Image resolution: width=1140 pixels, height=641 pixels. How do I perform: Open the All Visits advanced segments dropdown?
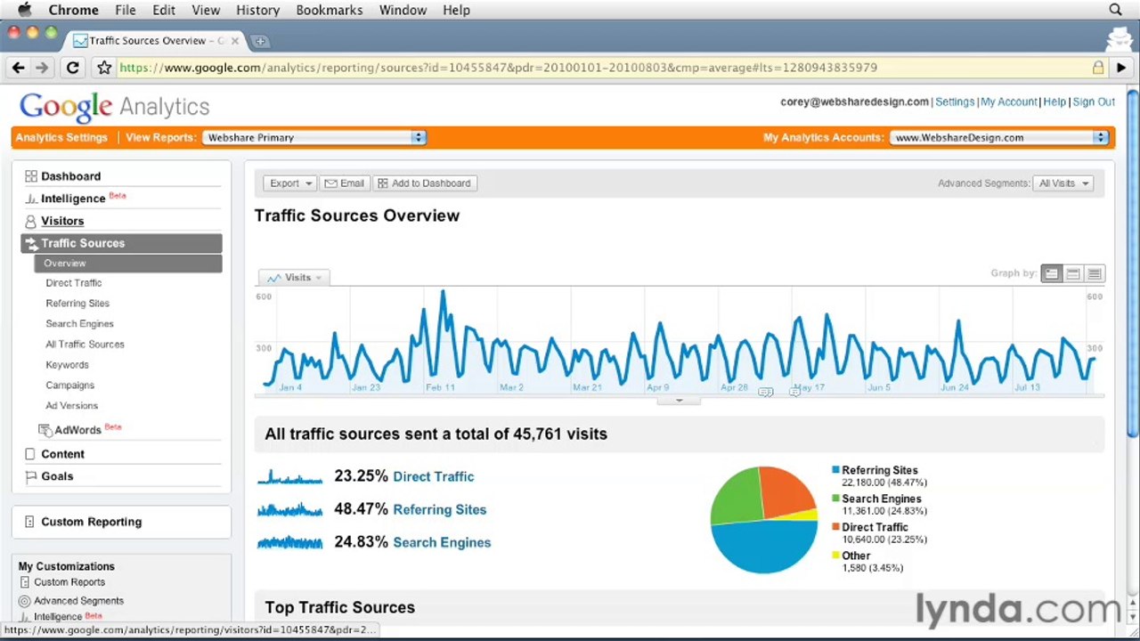click(1064, 183)
